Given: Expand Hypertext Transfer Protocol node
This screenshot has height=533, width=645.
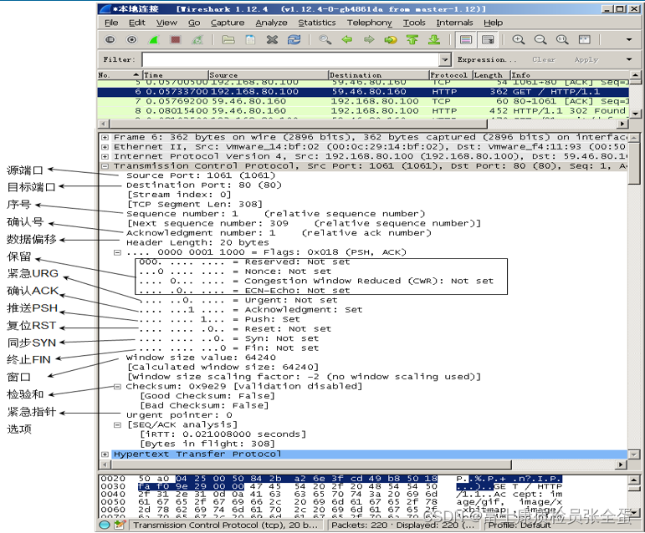Looking at the screenshot, I should pyautogui.click(x=105, y=454).
